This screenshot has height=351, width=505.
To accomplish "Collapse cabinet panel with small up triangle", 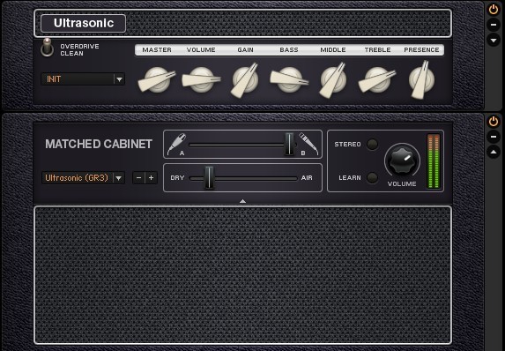I will click(x=243, y=201).
